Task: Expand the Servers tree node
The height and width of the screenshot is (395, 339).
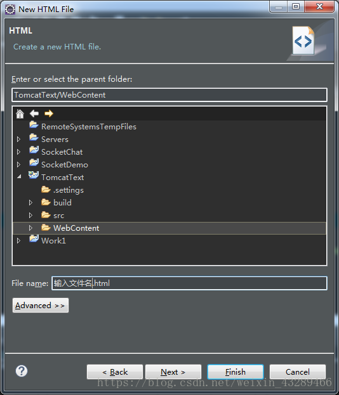Action: tap(18, 139)
